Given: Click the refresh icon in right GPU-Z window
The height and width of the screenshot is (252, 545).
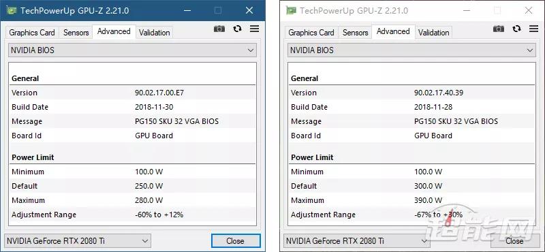Looking at the screenshot, I should click(517, 29).
